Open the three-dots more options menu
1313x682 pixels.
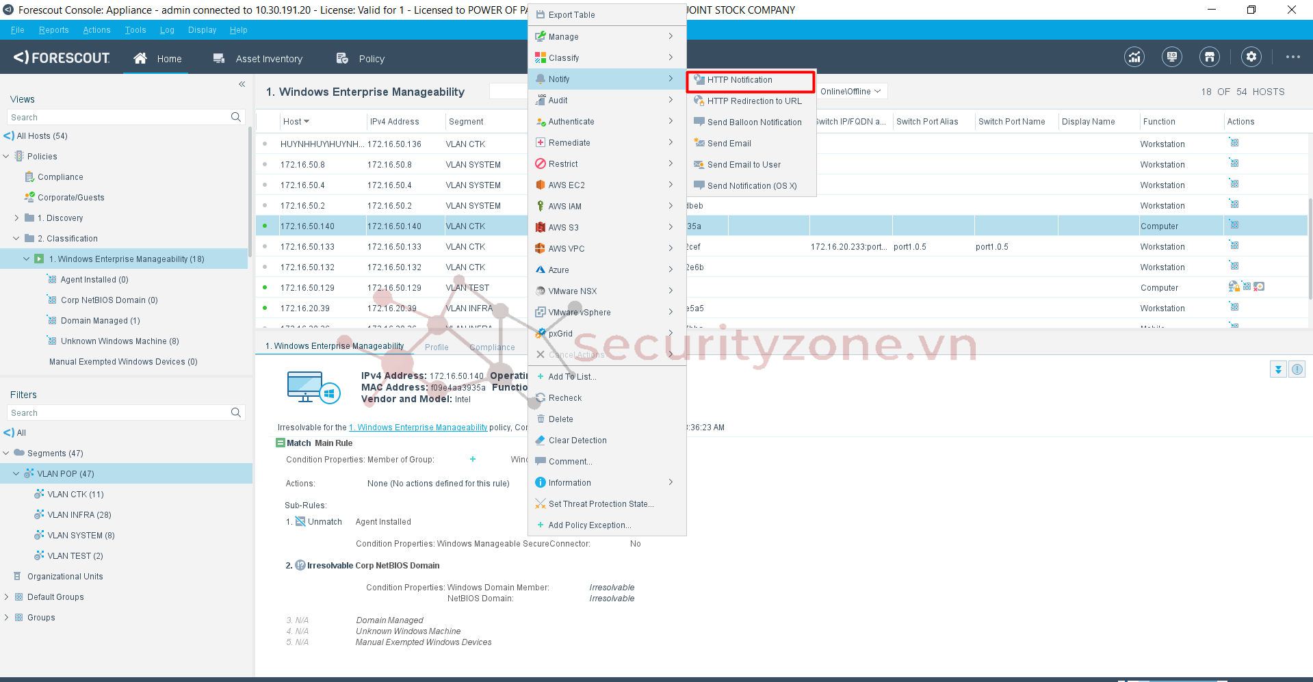click(1292, 57)
